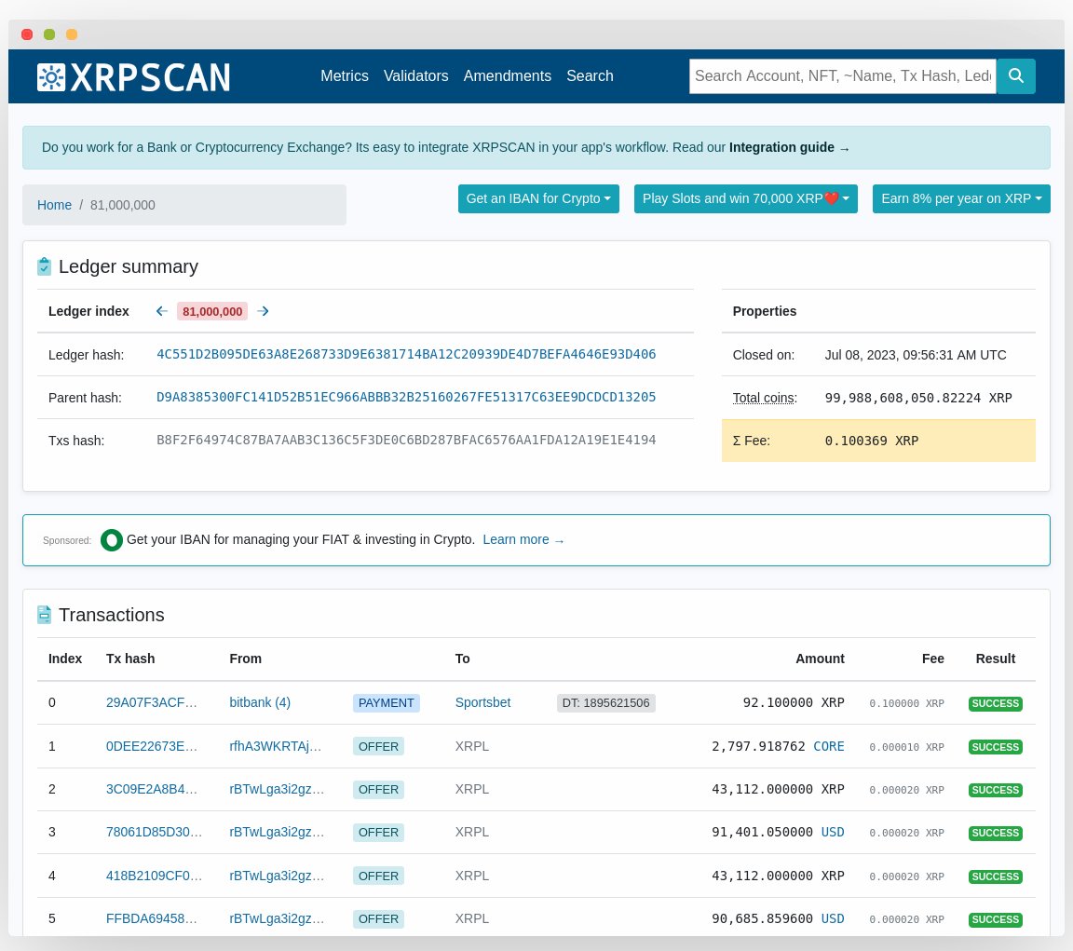Viewport: 1073px width, 951px height.
Task: Click the Transactions panel icon
Action: (x=45, y=615)
